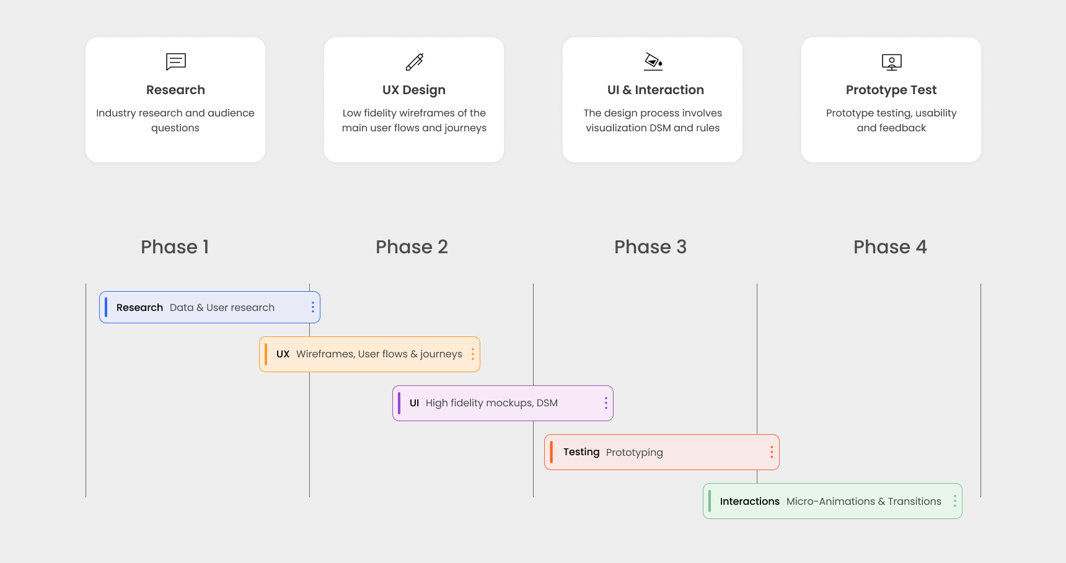Open the orange three-dot menu on UX bar

[x=473, y=354]
